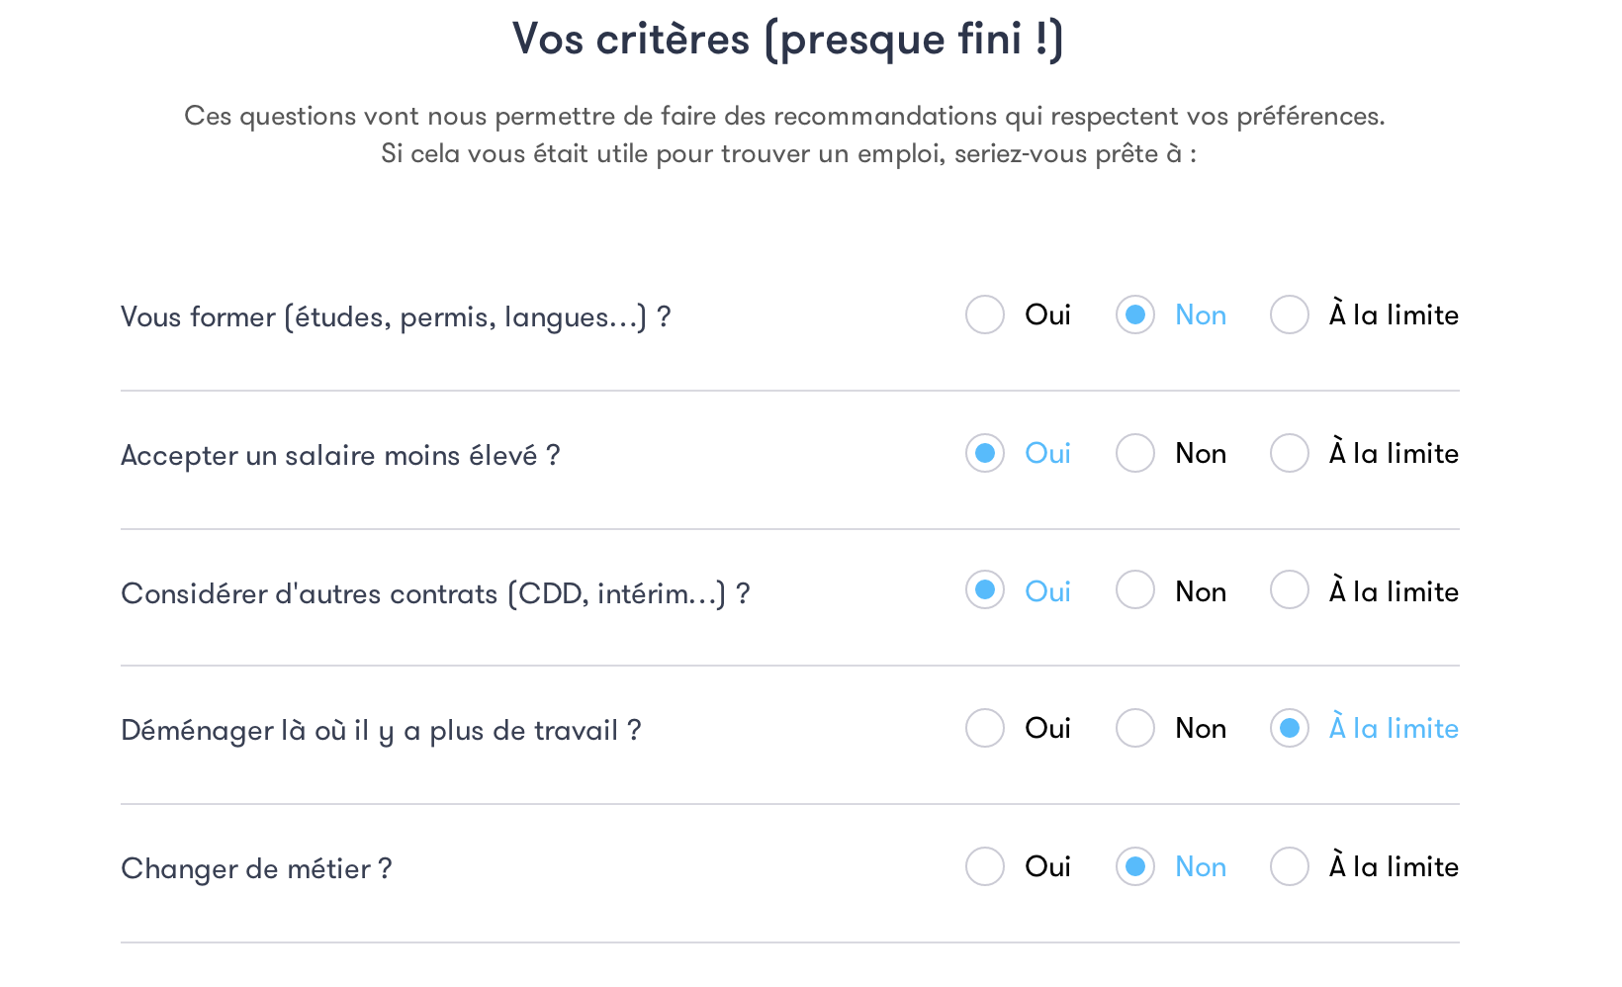Choose "À la limite" for other contracts
This screenshot has width=1622, height=987.
pos(1290,590)
